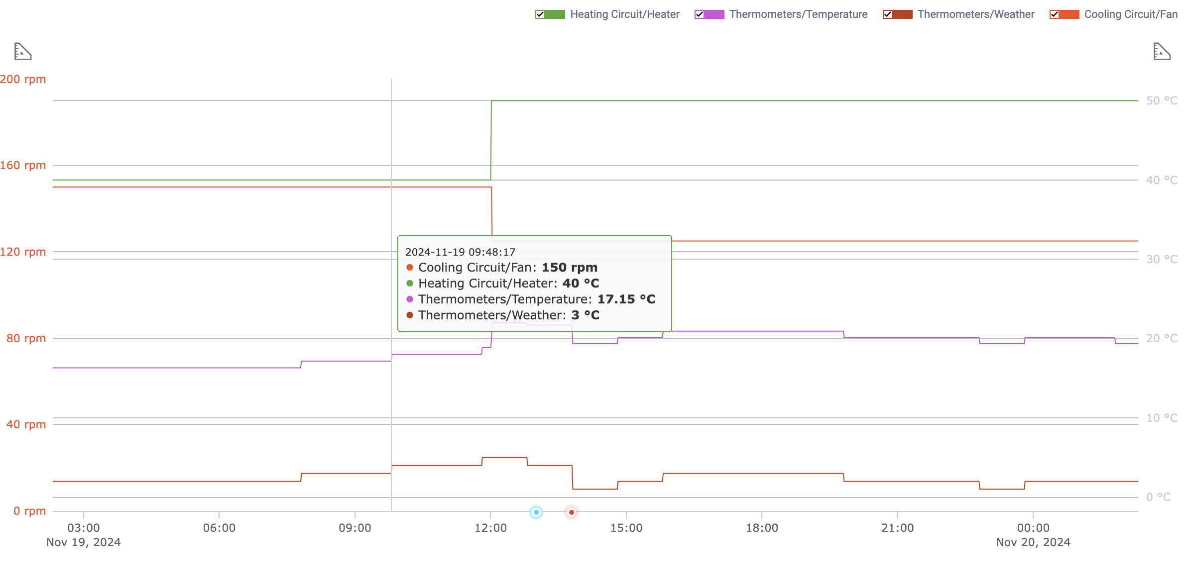Click the Cooling Circuit/Fan legend label
Viewport: 1186px width, 577px height.
pyautogui.click(x=1131, y=14)
